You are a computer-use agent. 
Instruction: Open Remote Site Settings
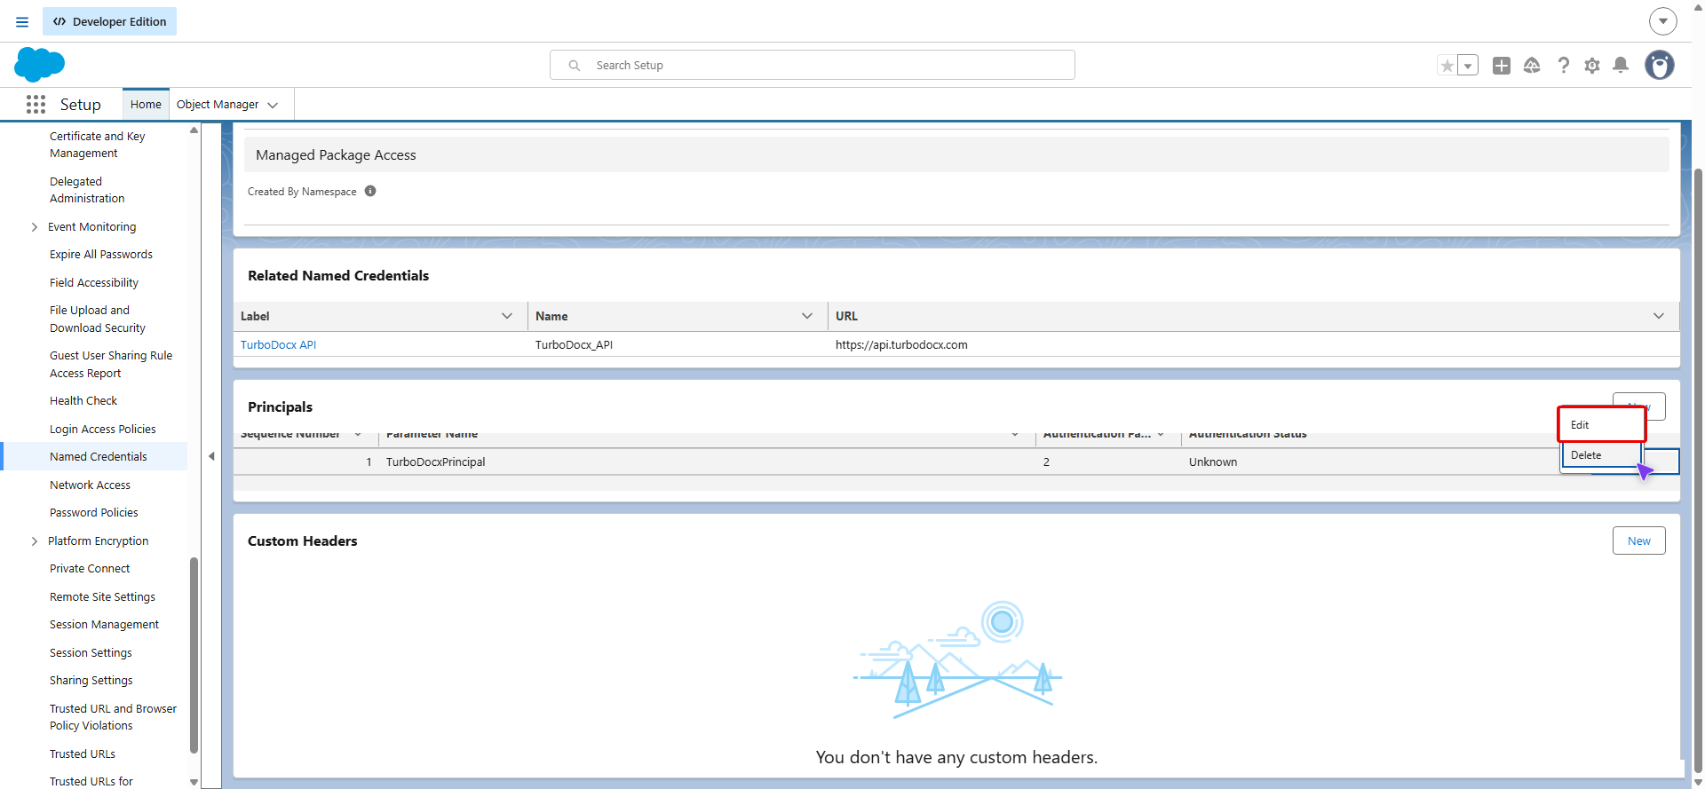pos(102,597)
